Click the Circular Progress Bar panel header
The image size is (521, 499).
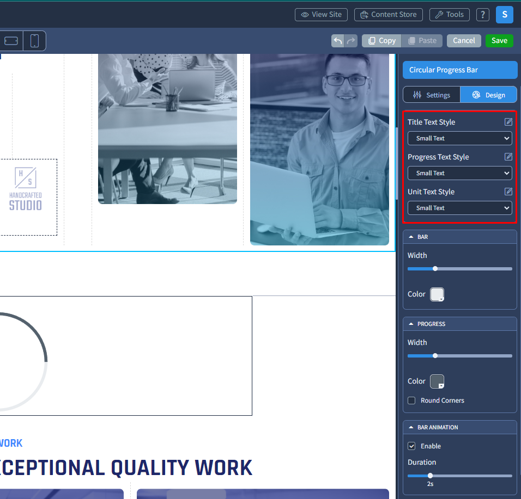[460, 70]
